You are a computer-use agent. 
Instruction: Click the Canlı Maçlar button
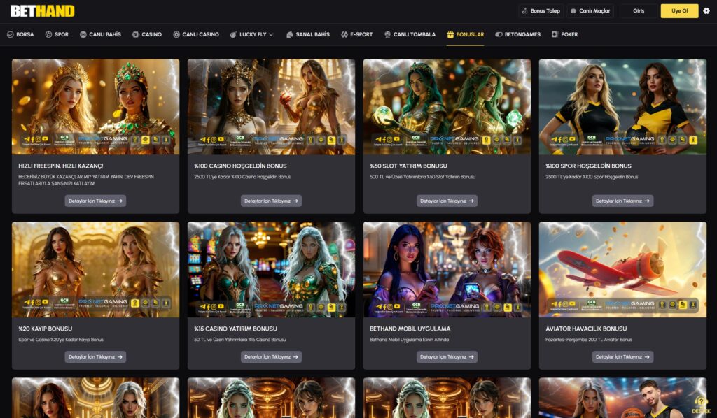590,11
